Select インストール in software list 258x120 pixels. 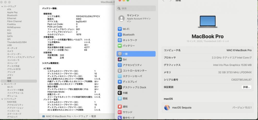tap(13, 111)
